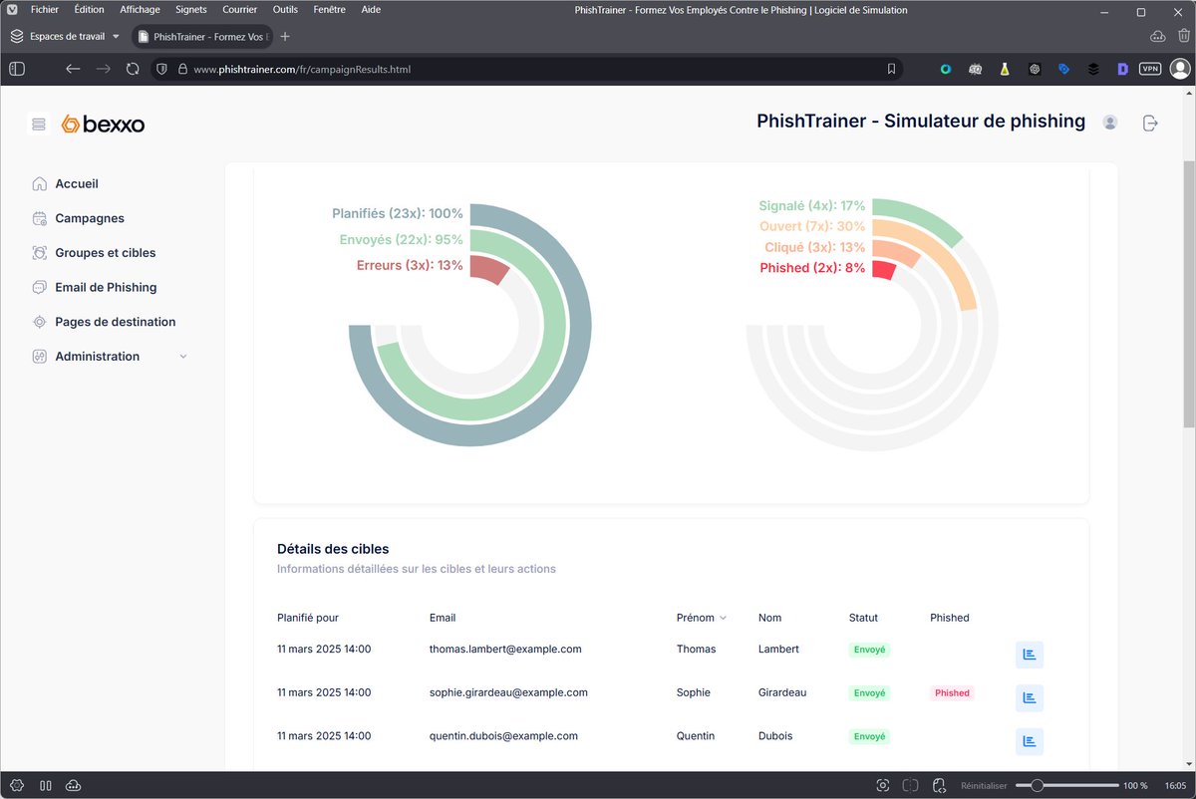The image size is (1196, 799).
Task: Click Réinitialiser zoom button
Action: 984,785
